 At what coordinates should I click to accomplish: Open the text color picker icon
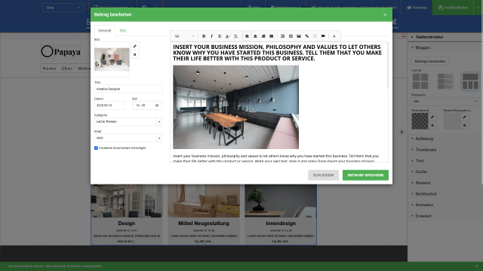tap(228, 36)
